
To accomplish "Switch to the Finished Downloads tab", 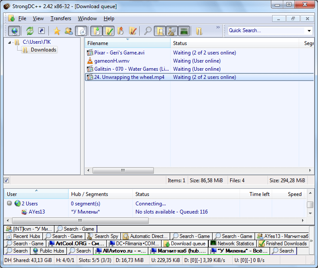I will [x=283, y=244].
